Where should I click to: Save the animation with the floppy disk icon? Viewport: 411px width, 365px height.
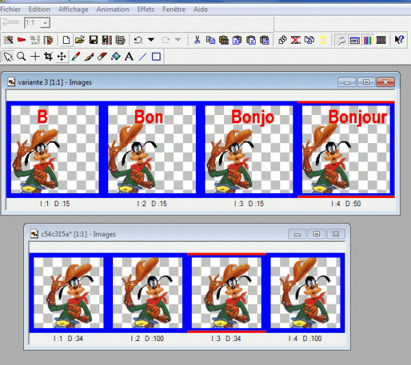pyautogui.click(x=93, y=40)
